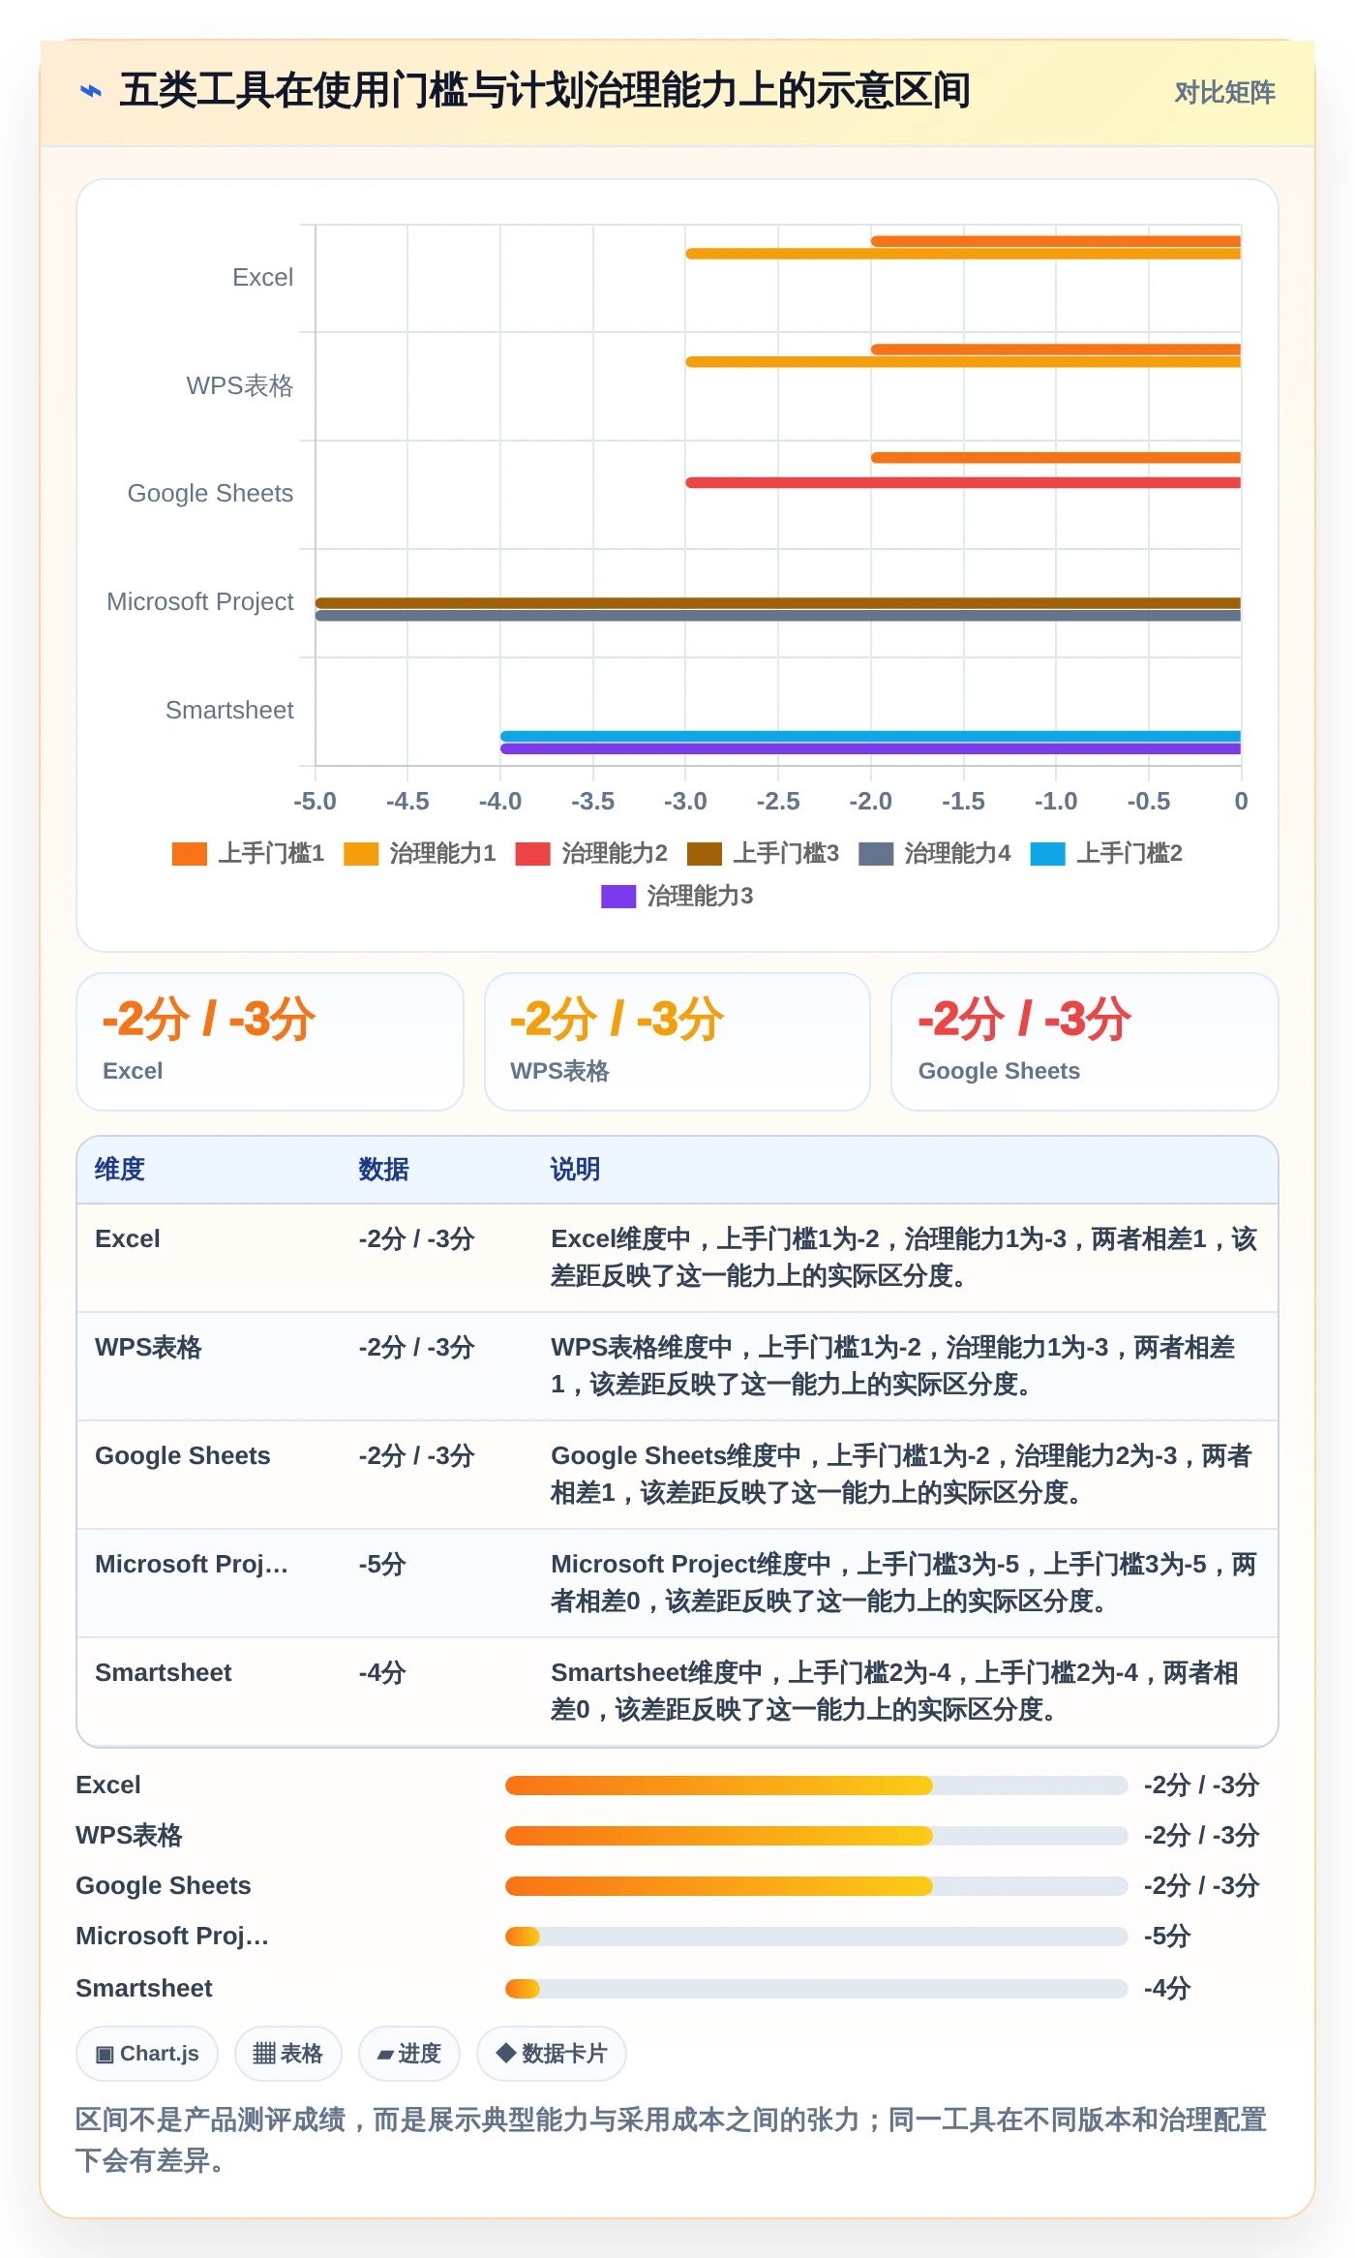Click the 进度 tag chip
The height and width of the screenshot is (2258, 1355).
pos(409,2054)
